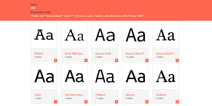Open the Rokkitt font name link
Image resolution: width=212 pixels, height=106 pixels.
pyautogui.click(x=39, y=54)
